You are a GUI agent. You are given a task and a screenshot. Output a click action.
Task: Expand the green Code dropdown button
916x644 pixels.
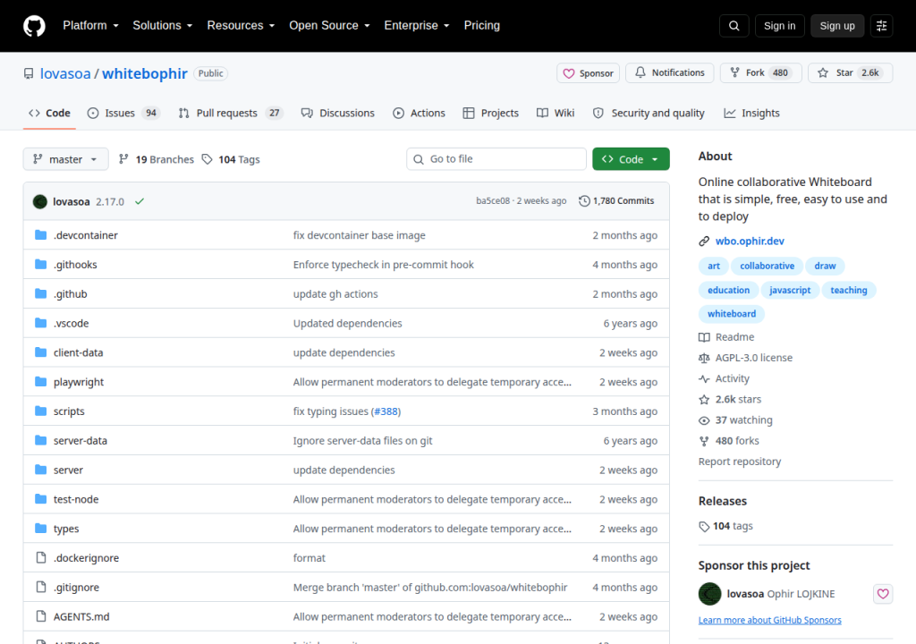[x=631, y=159]
